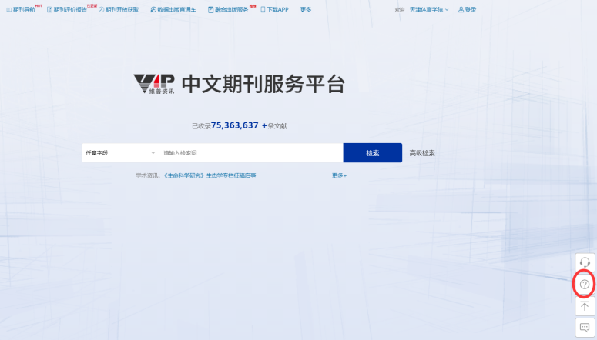Screen dimensions: 597x340
Task: Focus the 请输入检索词 search input
Action: tap(251, 153)
